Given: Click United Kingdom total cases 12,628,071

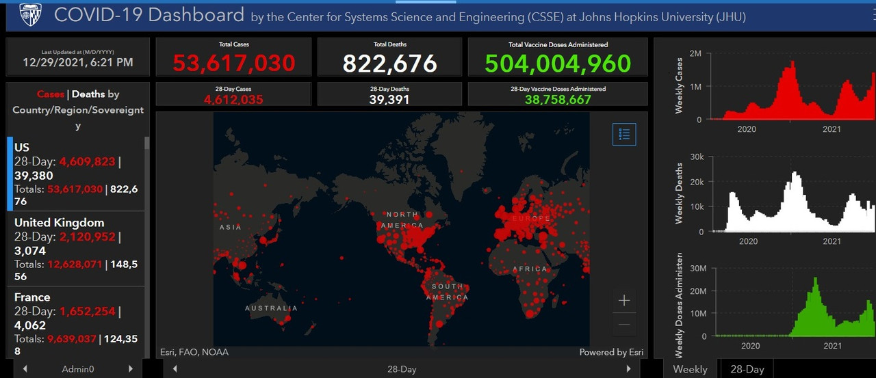Looking at the screenshot, I should click(75, 264).
